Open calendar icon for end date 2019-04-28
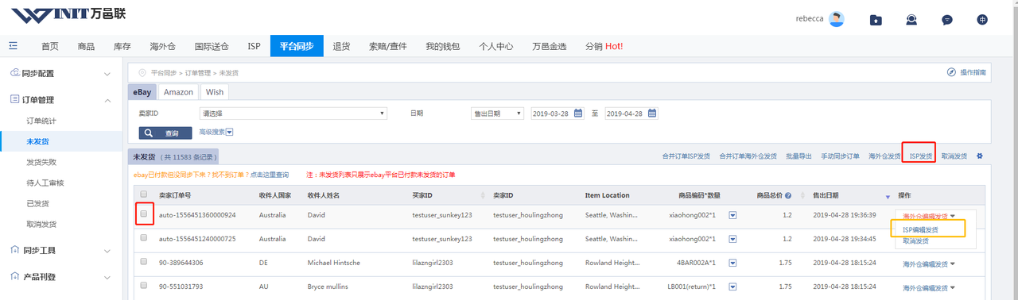The image size is (1018, 300). point(652,113)
